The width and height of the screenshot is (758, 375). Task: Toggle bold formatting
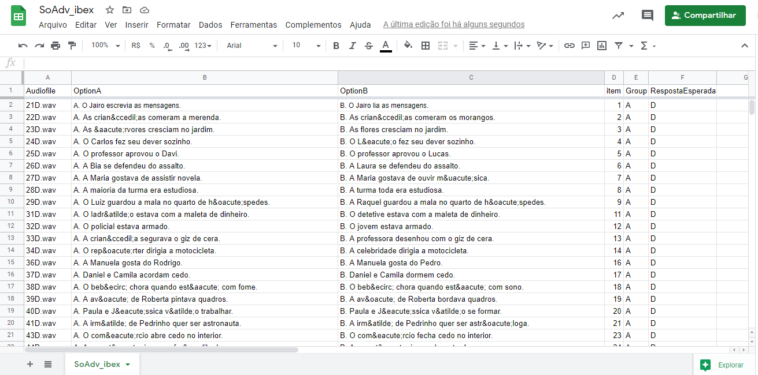(x=336, y=46)
